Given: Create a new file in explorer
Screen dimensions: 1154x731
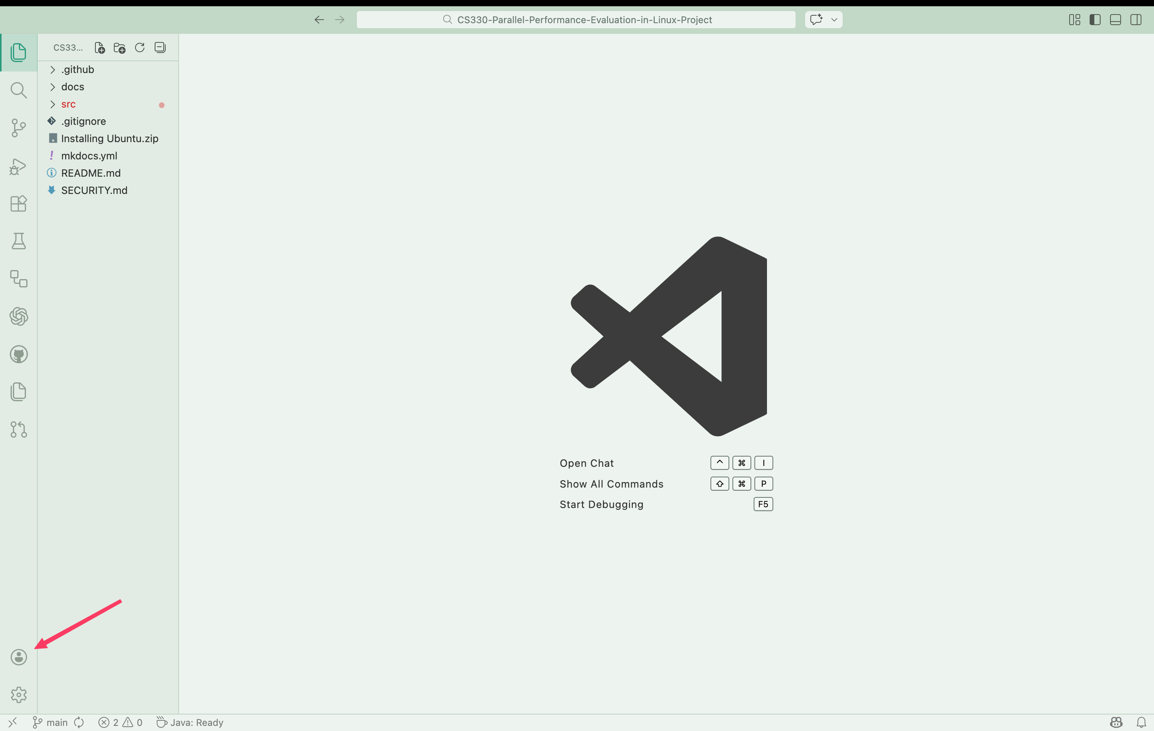Looking at the screenshot, I should (99, 48).
